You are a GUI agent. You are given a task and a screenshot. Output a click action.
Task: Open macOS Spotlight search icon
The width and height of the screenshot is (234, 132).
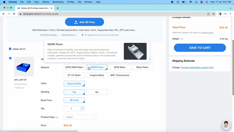click(x=196, y=2)
